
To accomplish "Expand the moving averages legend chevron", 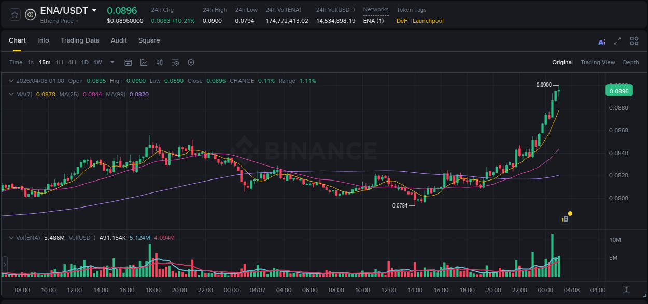I will coord(11,94).
